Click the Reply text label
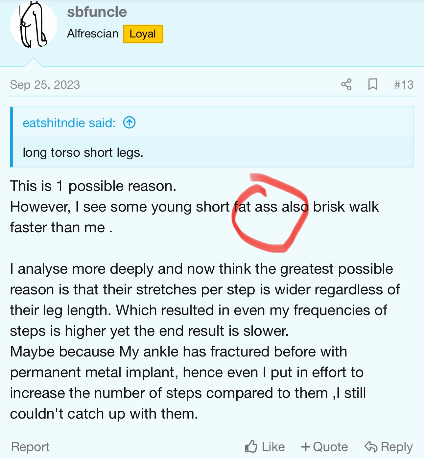Screen dimensions: 424x459 click(x=396, y=447)
